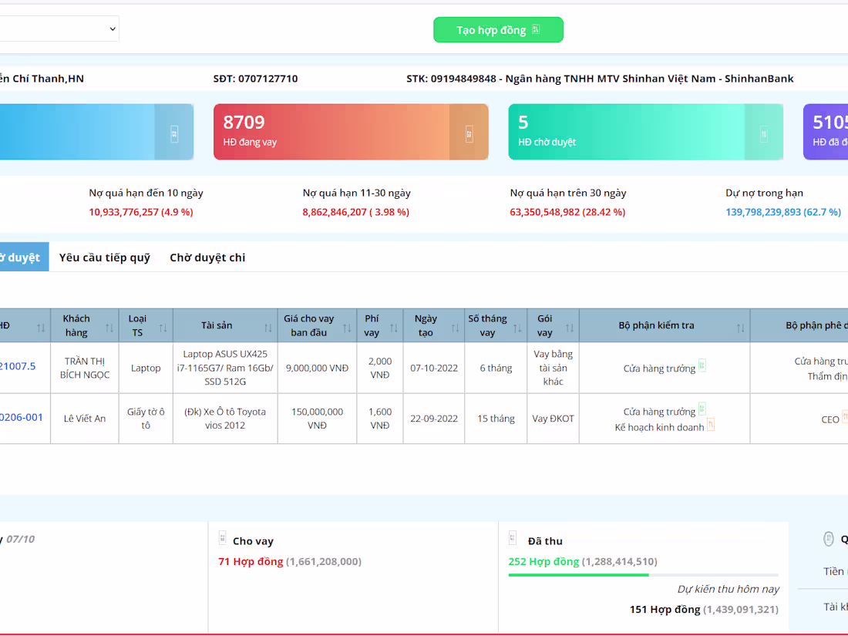Open contract link ending 21007.5
This screenshot has width=848, height=636.
point(18,366)
